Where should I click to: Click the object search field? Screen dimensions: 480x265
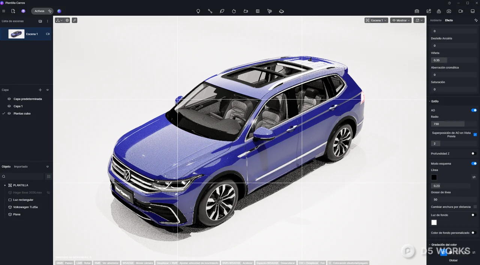[x=22, y=176]
